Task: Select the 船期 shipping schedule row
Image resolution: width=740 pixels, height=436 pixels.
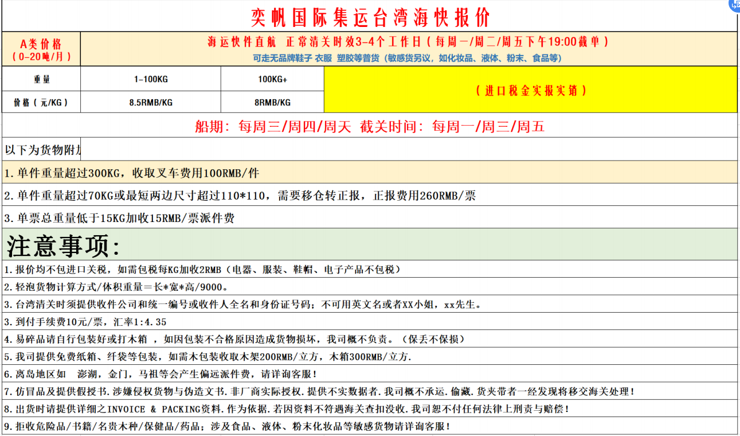Action: point(370,126)
